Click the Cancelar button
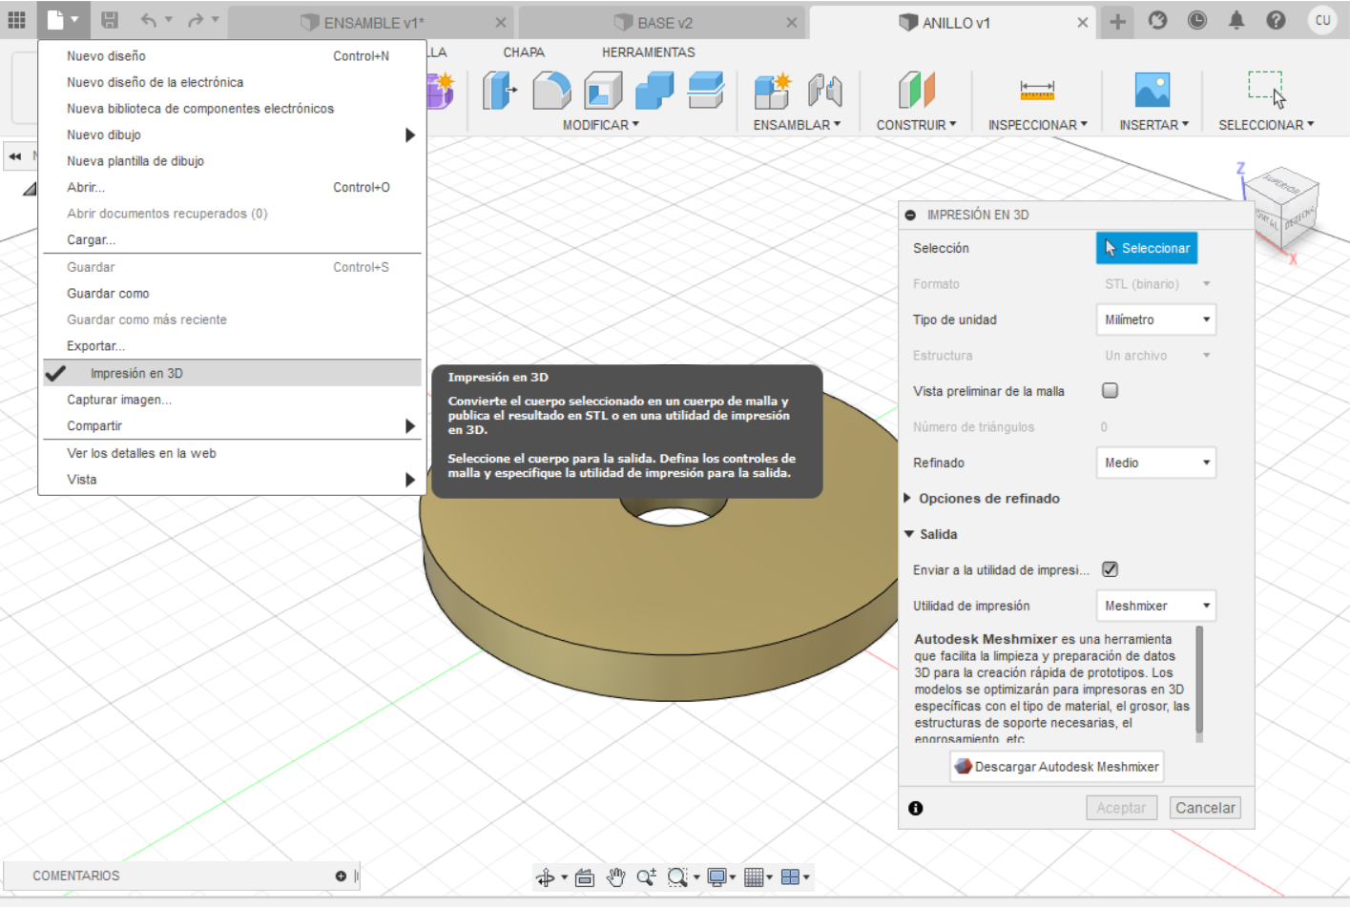1350x907 pixels. pyautogui.click(x=1205, y=808)
